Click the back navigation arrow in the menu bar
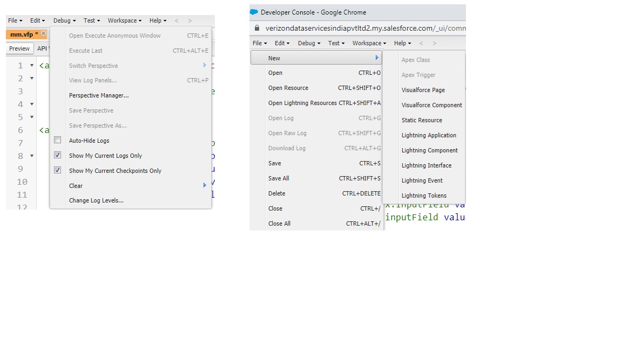Image resolution: width=622 pixels, height=349 pixels. pos(177,20)
